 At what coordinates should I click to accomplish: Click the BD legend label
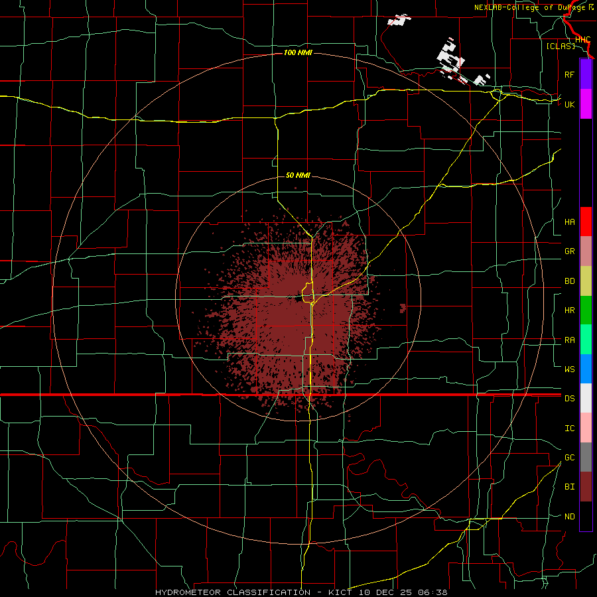(569, 281)
